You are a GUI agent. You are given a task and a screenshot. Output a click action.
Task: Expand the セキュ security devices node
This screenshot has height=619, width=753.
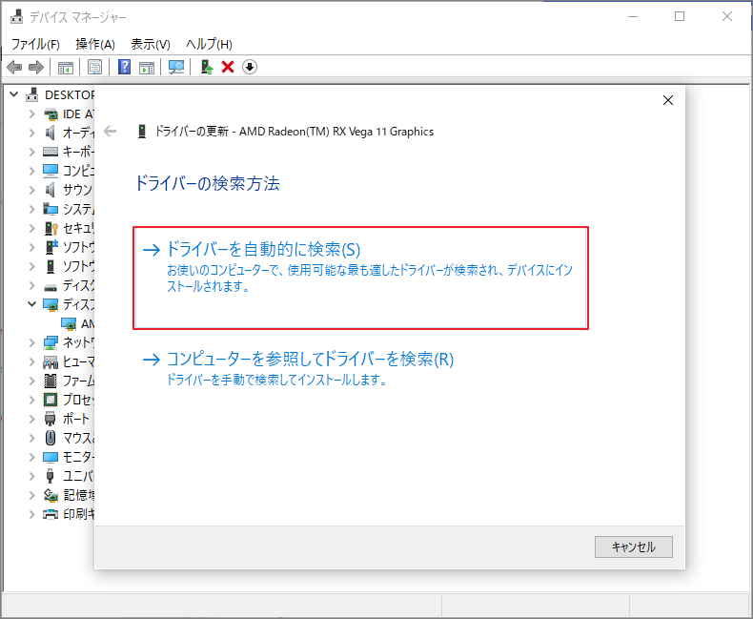(x=32, y=228)
